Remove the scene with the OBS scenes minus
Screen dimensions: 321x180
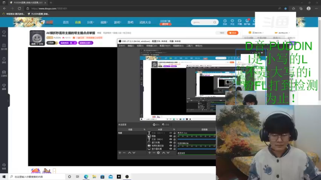pyautogui.click(x=124, y=153)
